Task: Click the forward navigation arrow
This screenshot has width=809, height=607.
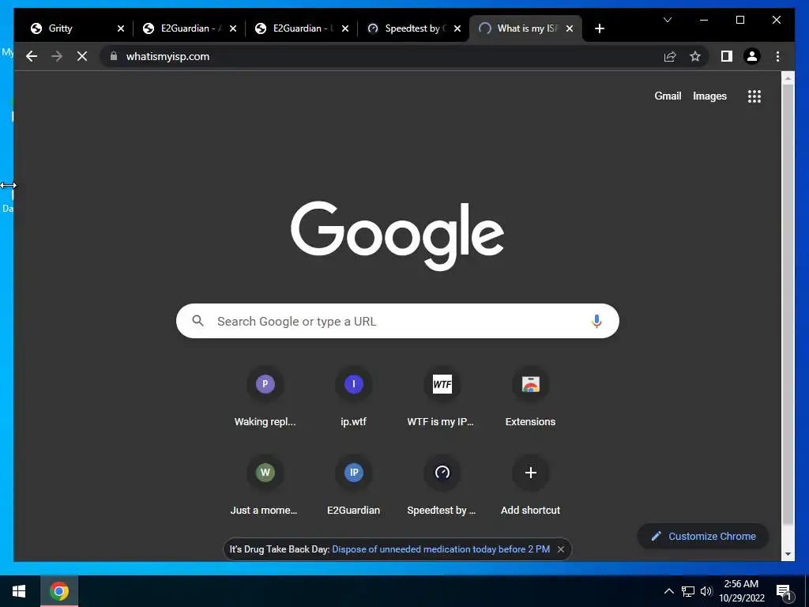Action: pyautogui.click(x=57, y=56)
